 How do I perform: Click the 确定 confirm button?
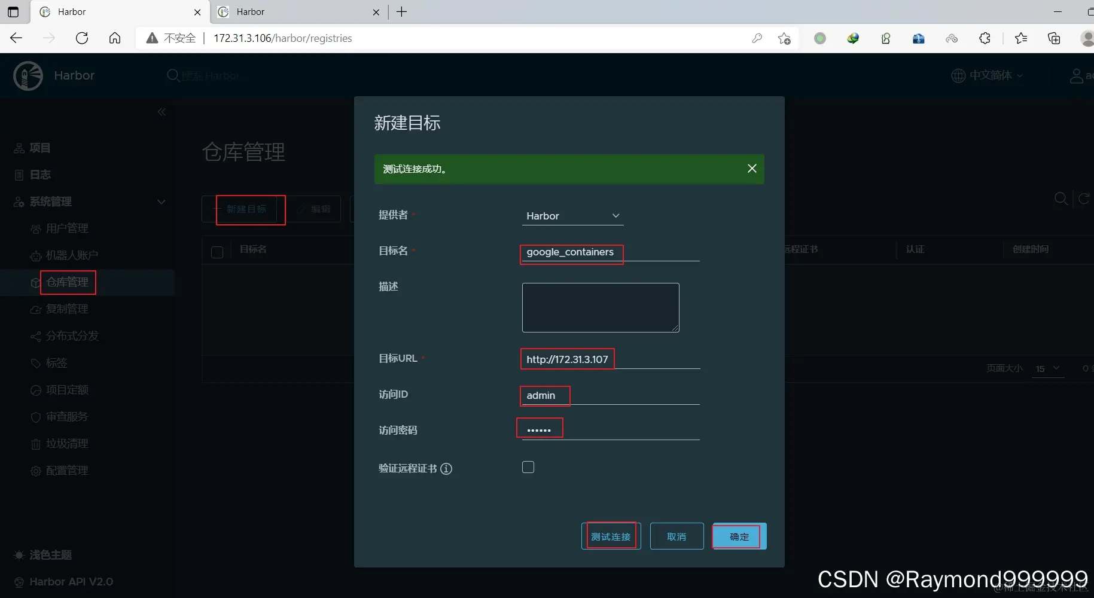click(738, 536)
